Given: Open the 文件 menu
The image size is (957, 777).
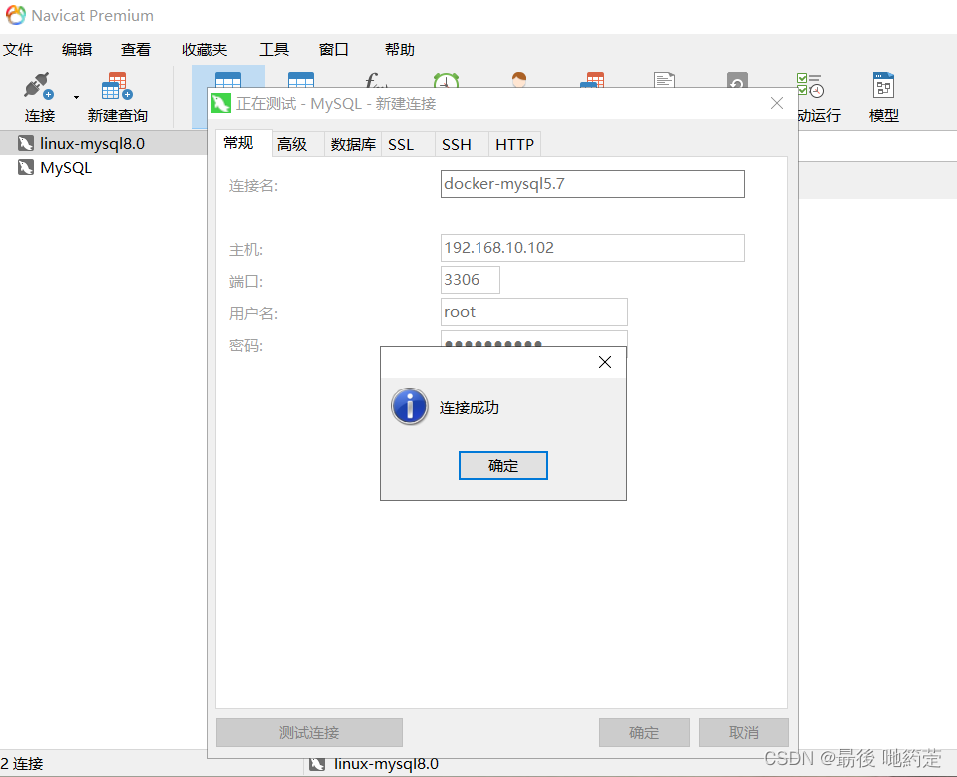Looking at the screenshot, I should [x=18, y=50].
